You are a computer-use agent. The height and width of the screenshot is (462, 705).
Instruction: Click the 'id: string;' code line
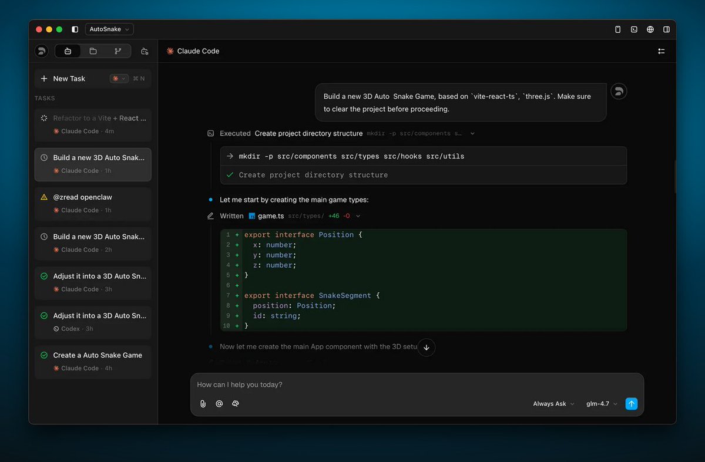[277, 316]
